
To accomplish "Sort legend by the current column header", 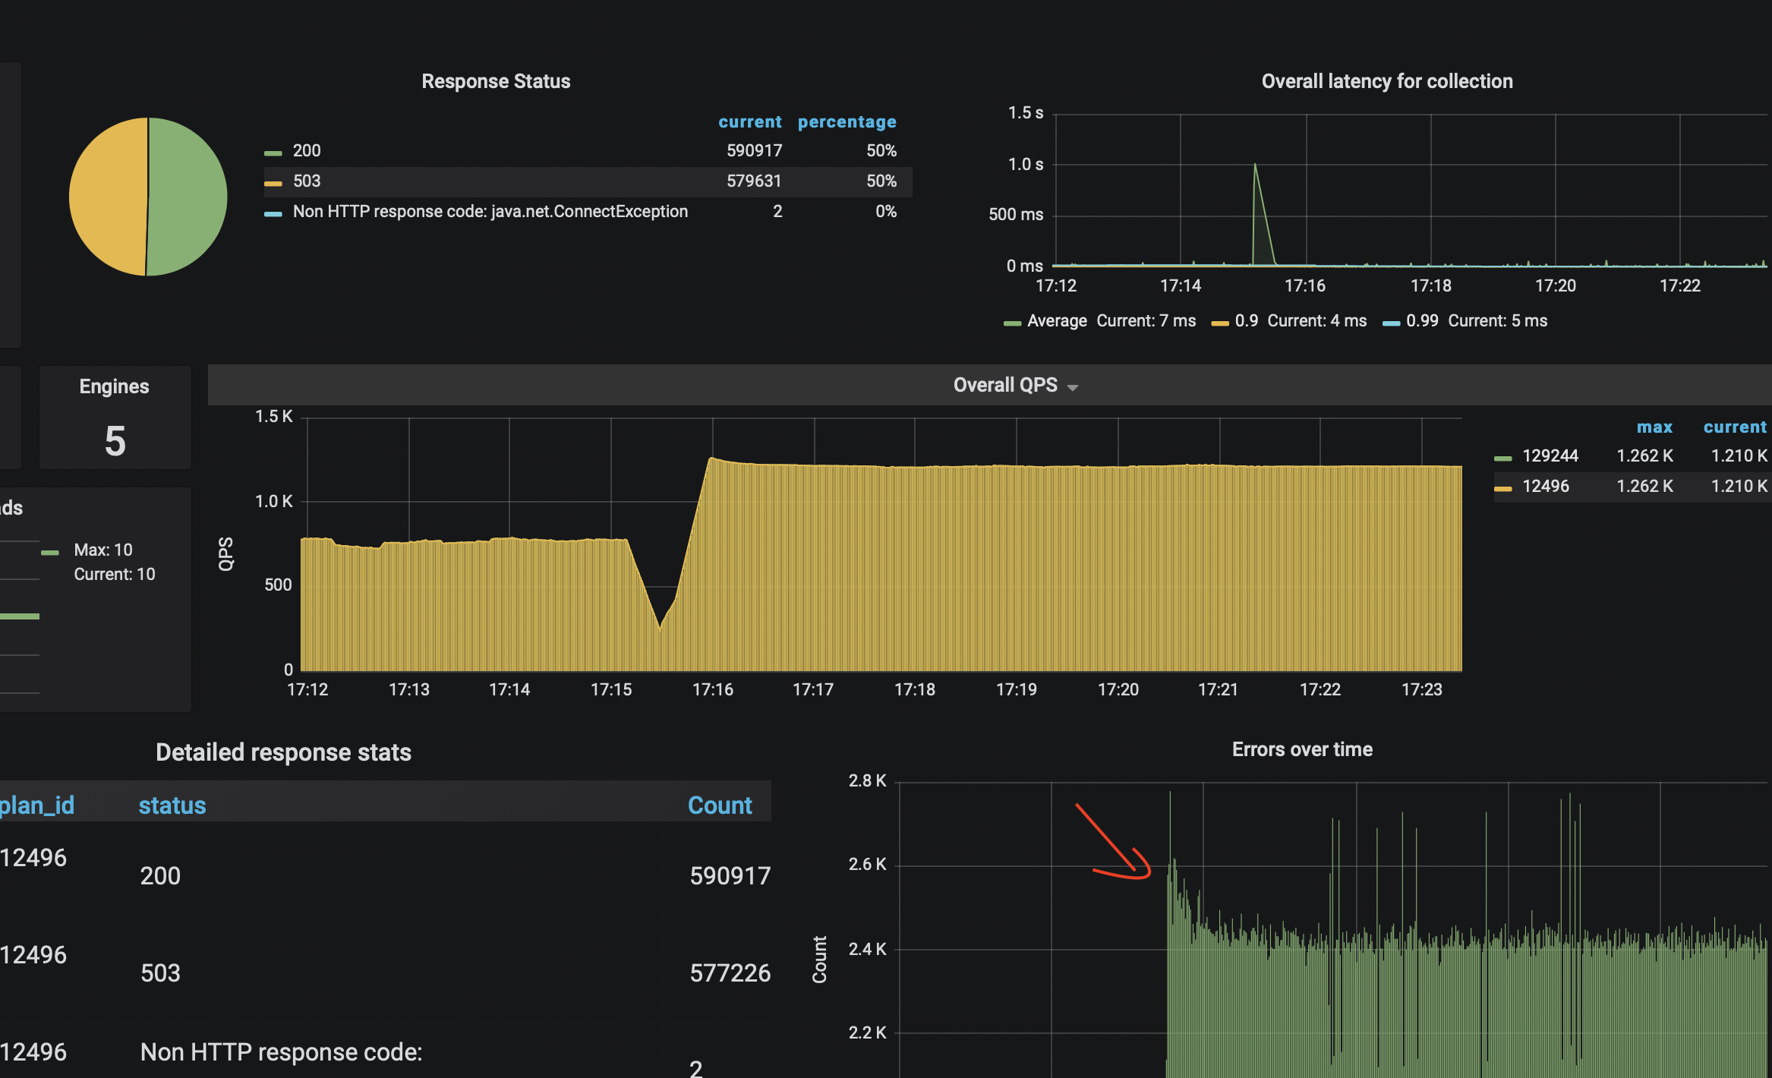I will point(749,122).
